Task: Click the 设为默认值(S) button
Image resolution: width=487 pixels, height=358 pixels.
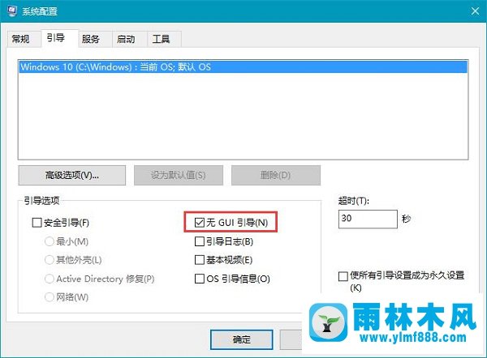Action: [179, 175]
